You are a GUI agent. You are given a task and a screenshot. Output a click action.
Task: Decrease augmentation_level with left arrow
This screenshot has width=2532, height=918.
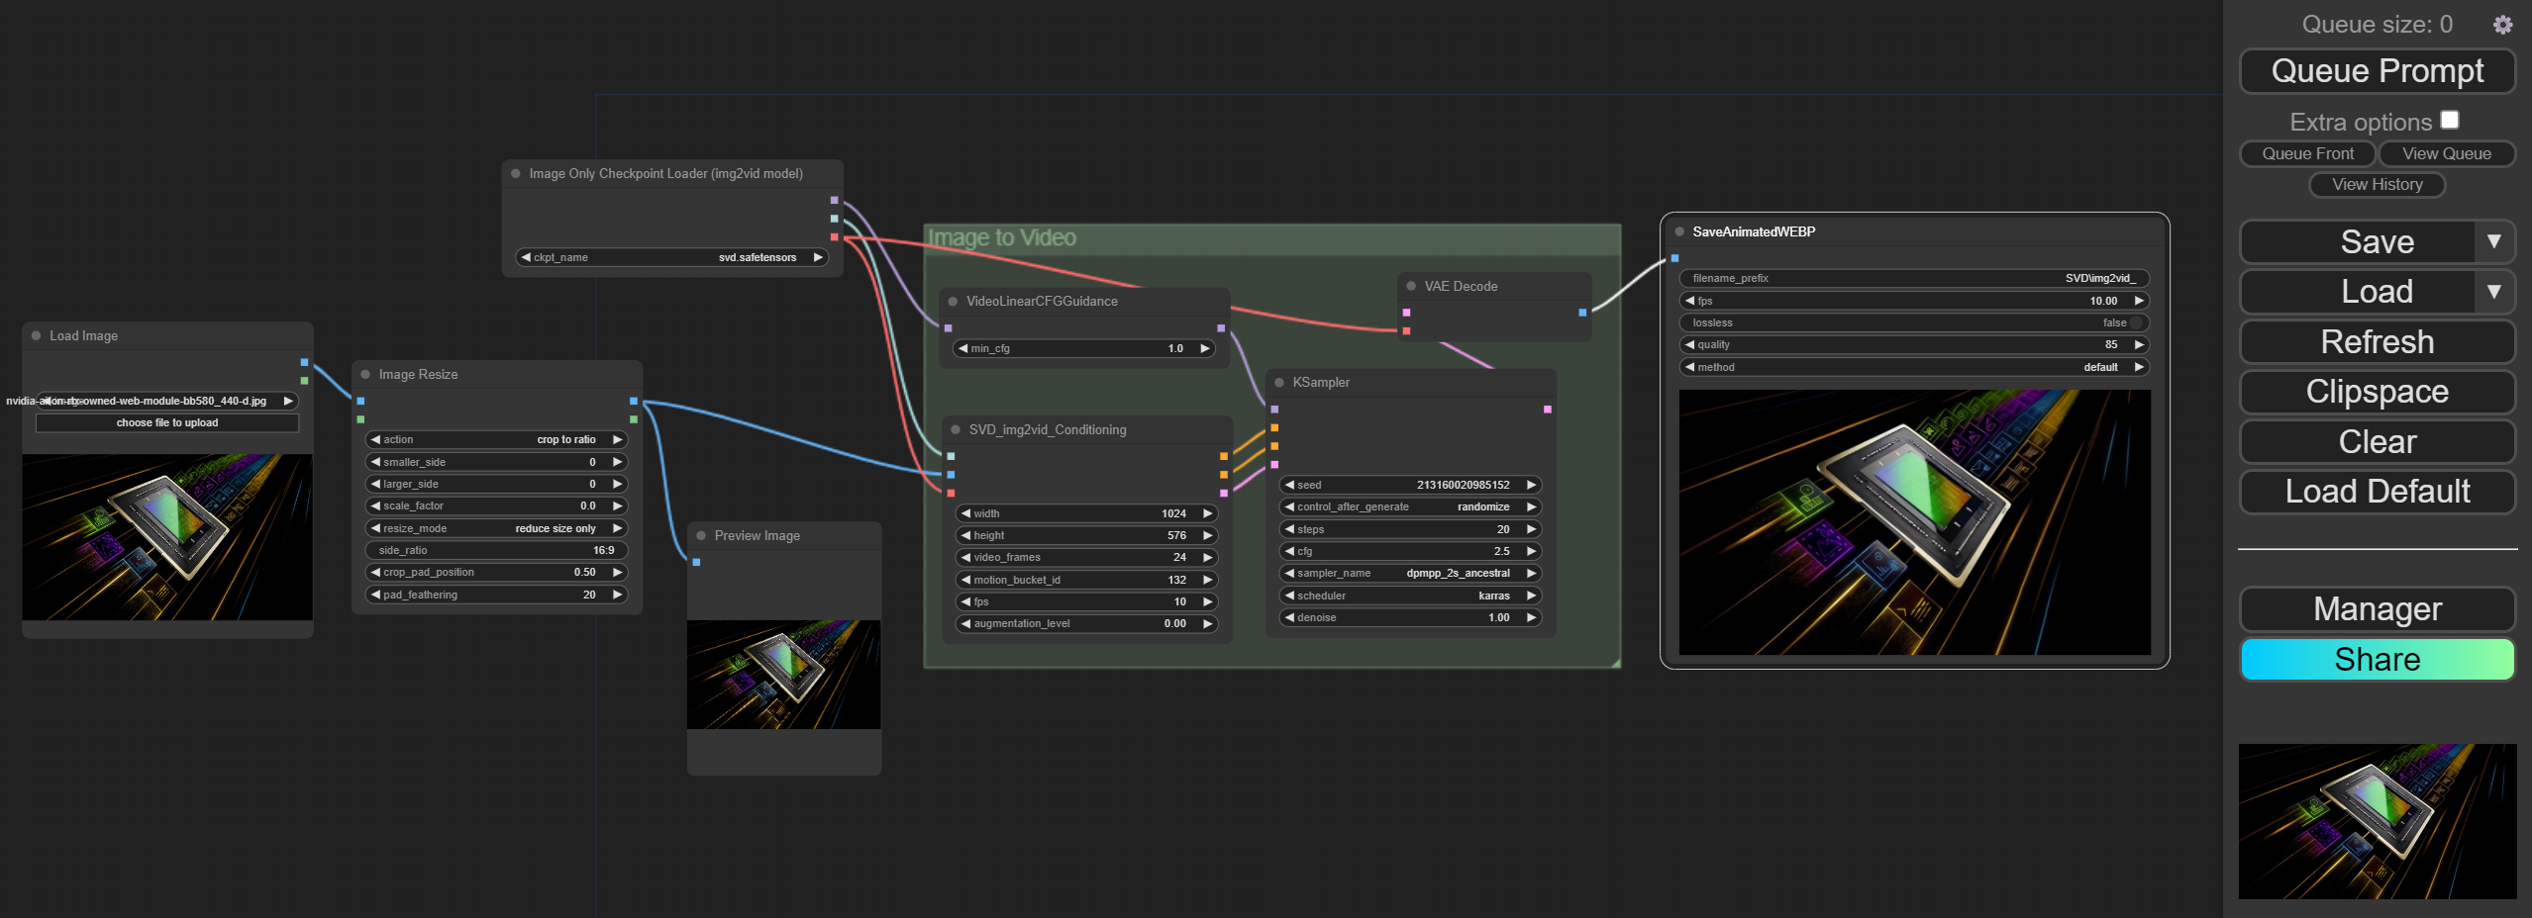(x=965, y=623)
